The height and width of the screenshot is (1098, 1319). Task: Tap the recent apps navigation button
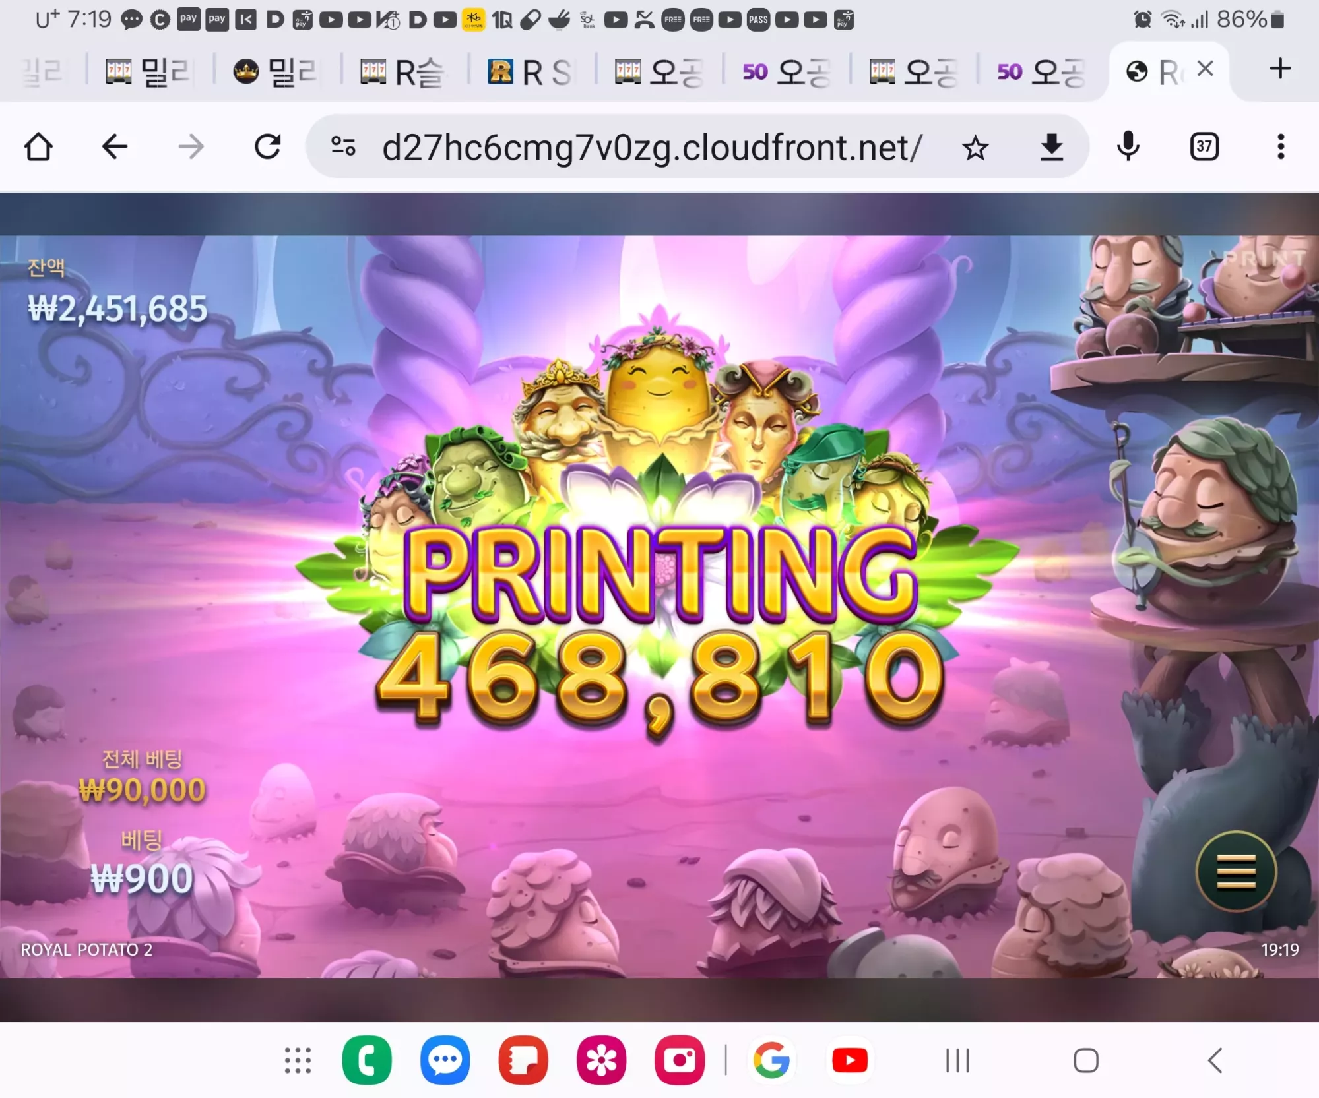[x=957, y=1060]
